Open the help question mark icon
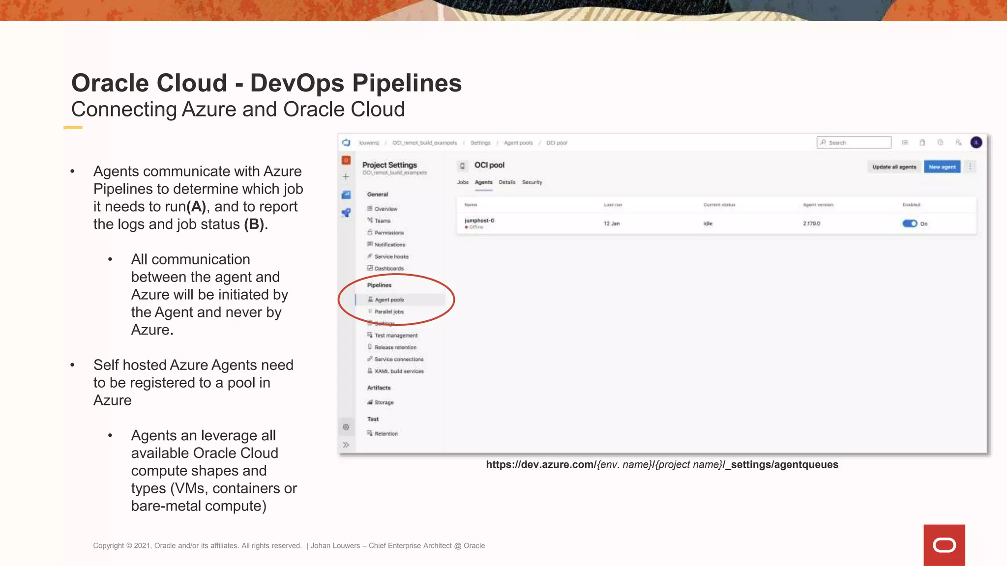Viewport: 1007px width, 566px height. coord(940,142)
